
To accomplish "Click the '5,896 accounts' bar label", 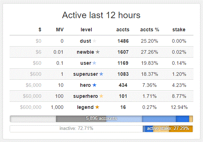I will [101, 119].
